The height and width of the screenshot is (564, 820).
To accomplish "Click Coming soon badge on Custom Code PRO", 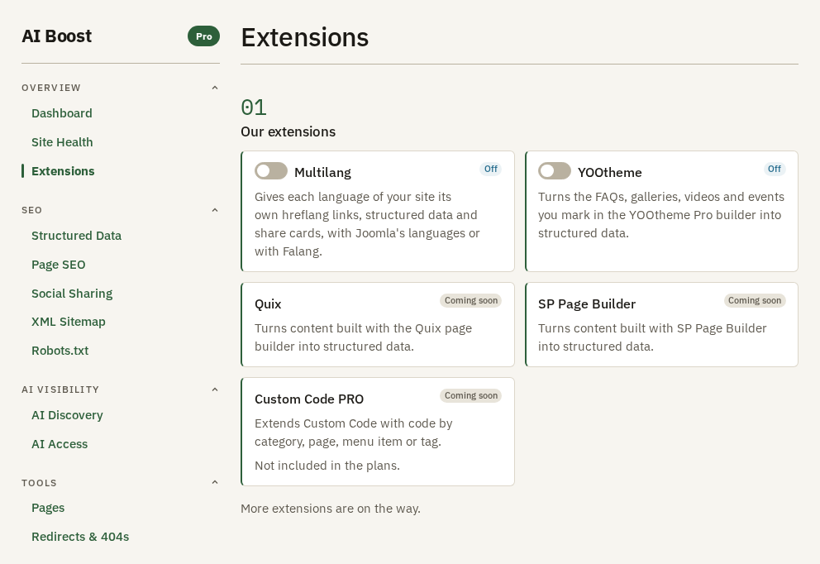I will (x=470, y=395).
